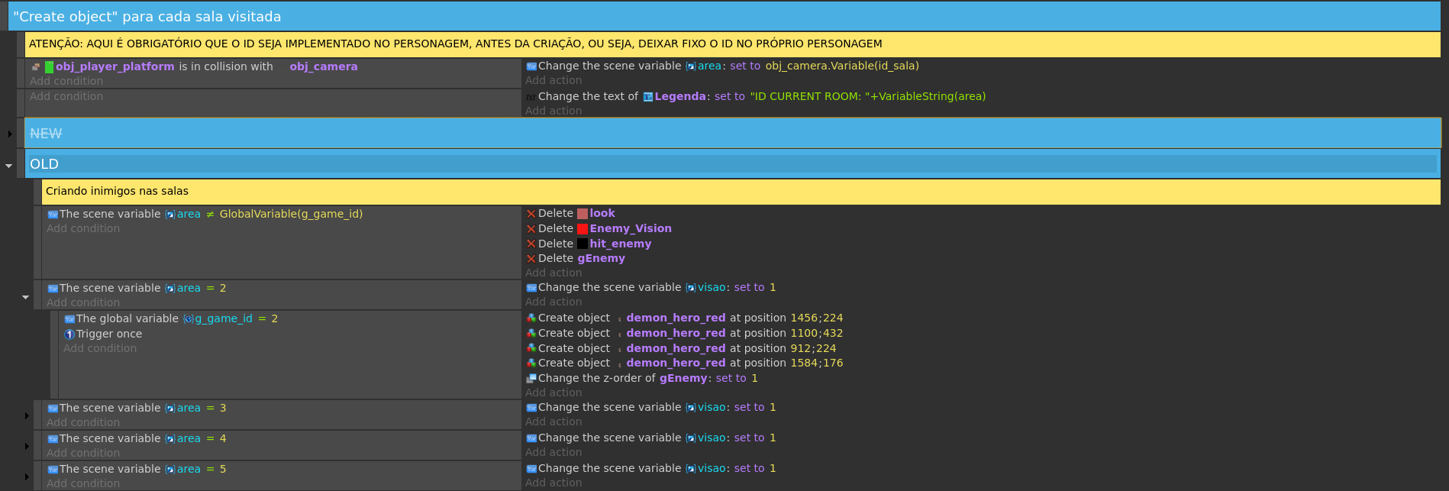Click the variable icon of the area = 3 condition
1449x491 pixels.
[x=53, y=409]
